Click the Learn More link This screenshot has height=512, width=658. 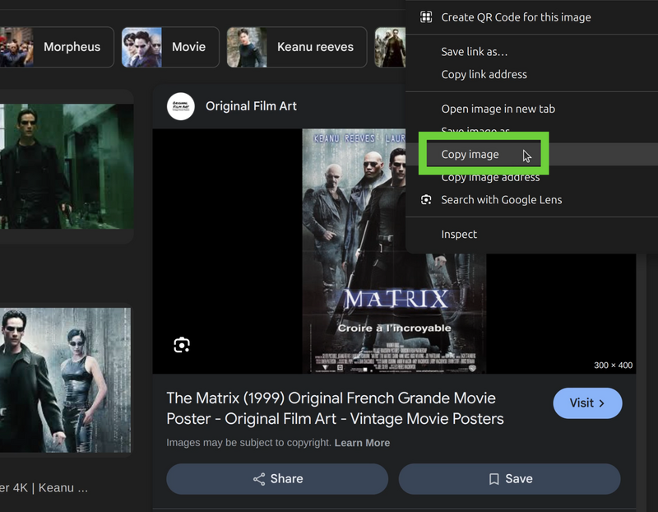coord(362,443)
